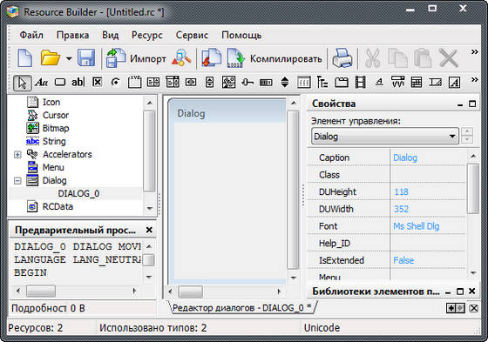The image size is (488, 342).
Task: Click the Print toolbar icon
Action: click(342, 57)
